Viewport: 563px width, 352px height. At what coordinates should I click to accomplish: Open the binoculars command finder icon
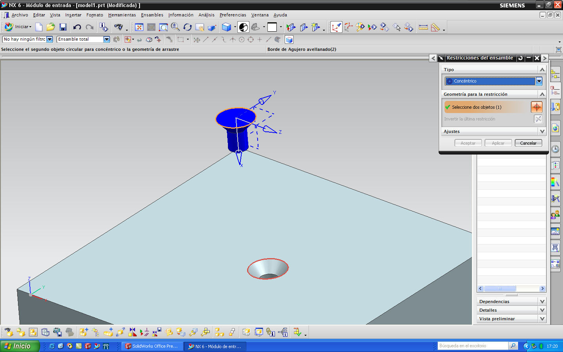tap(118, 27)
